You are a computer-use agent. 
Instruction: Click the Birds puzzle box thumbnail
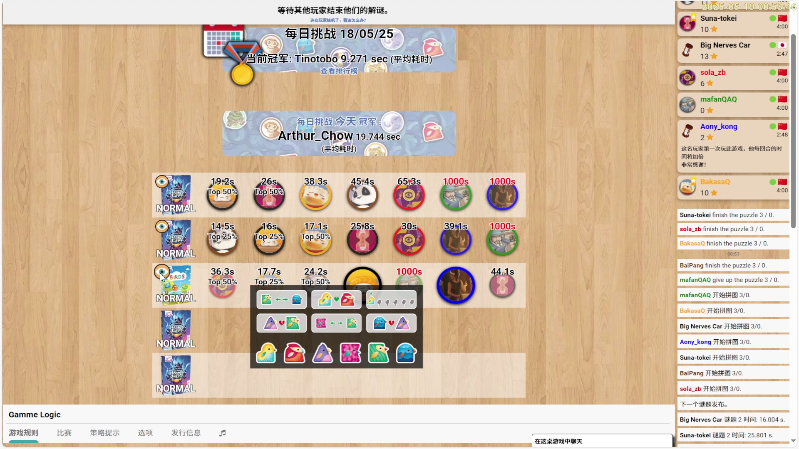point(176,285)
